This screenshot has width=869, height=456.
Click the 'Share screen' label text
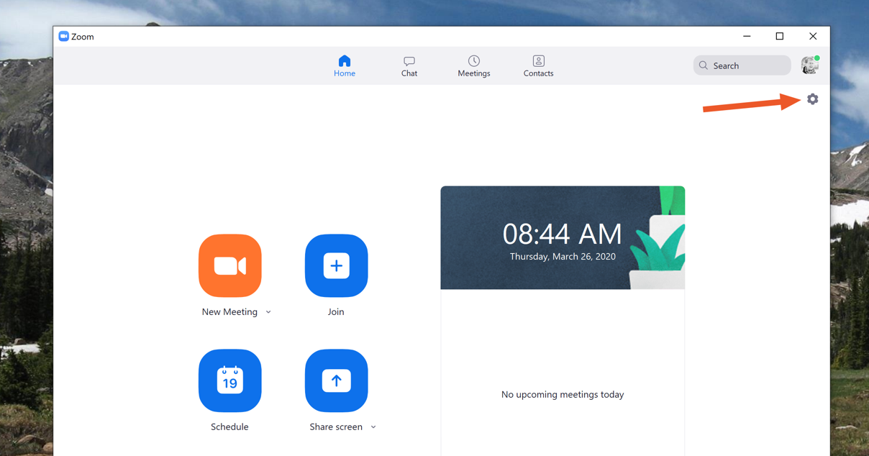click(336, 427)
